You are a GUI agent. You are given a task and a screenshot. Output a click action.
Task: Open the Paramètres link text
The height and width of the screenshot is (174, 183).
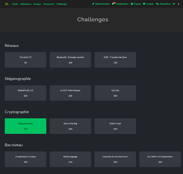point(165,4)
